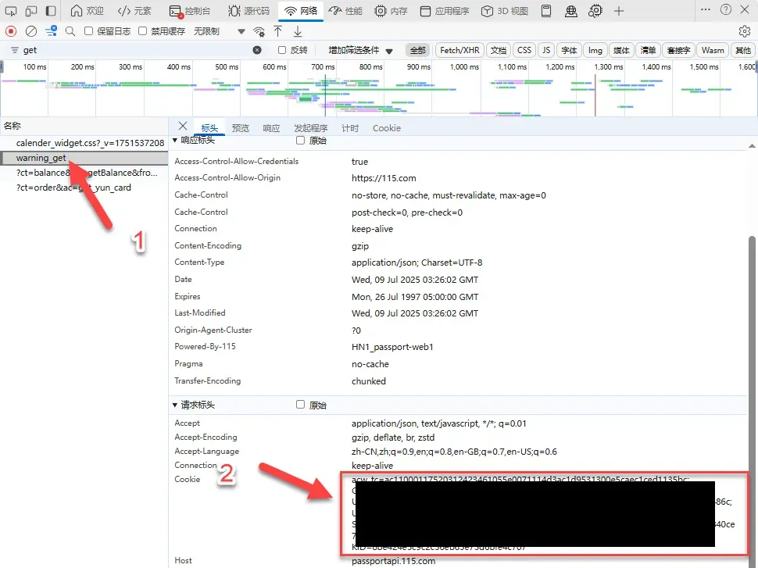Click the export HAR download arrow icon
This screenshot has height=568, width=758.
pos(298,31)
